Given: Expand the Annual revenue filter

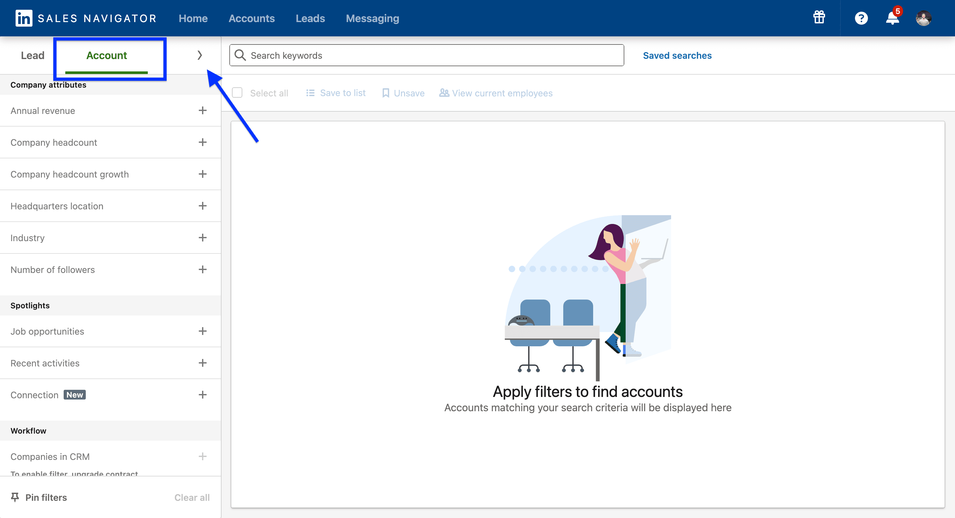Looking at the screenshot, I should point(202,110).
